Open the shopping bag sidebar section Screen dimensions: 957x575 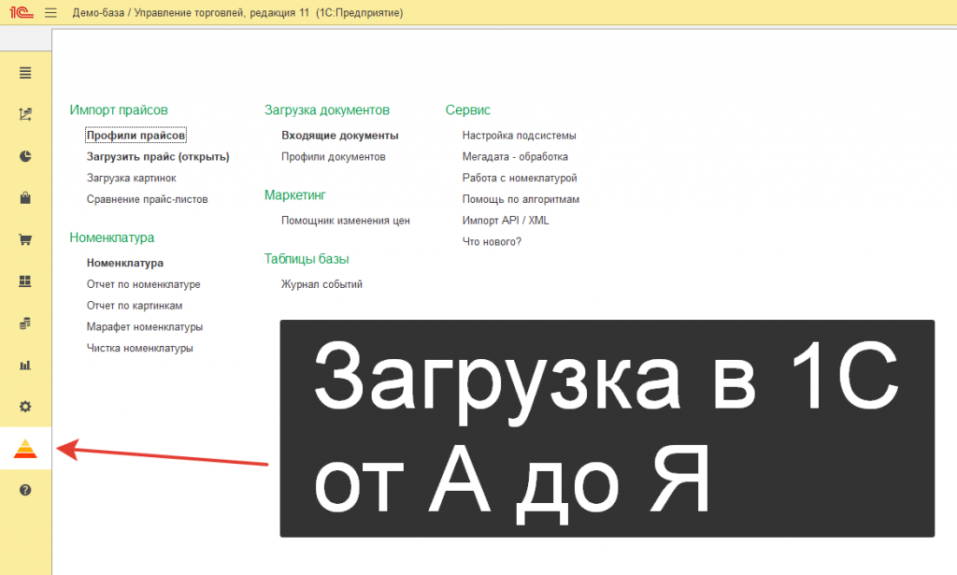(25, 198)
